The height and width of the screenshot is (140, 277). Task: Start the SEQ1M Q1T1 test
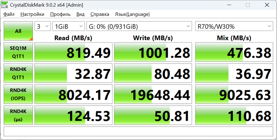point(18,52)
